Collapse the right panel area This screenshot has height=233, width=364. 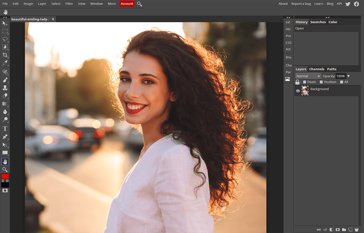coord(328,17)
